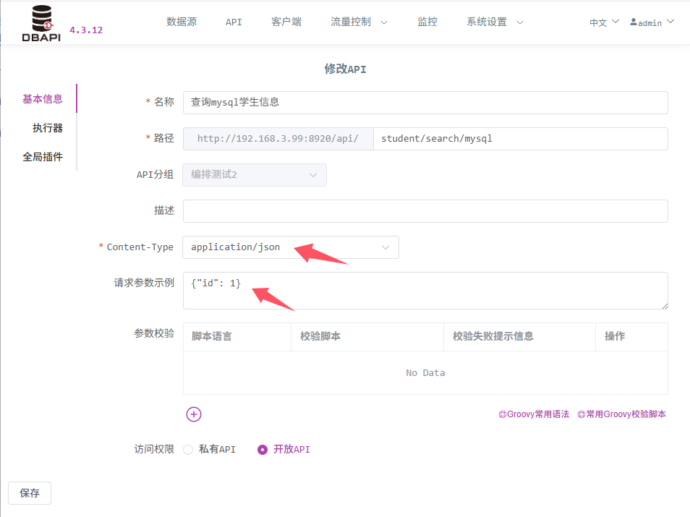Open the Content-Type dropdown
This screenshot has width=690, height=517.
click(290, 247)
